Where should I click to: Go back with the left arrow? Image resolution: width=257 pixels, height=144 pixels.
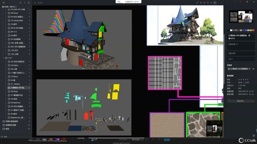pyautogui.click(x=35, y=3)
